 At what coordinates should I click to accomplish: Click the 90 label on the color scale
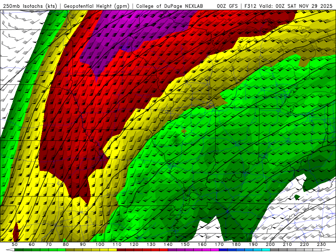[x=83, y=244]
